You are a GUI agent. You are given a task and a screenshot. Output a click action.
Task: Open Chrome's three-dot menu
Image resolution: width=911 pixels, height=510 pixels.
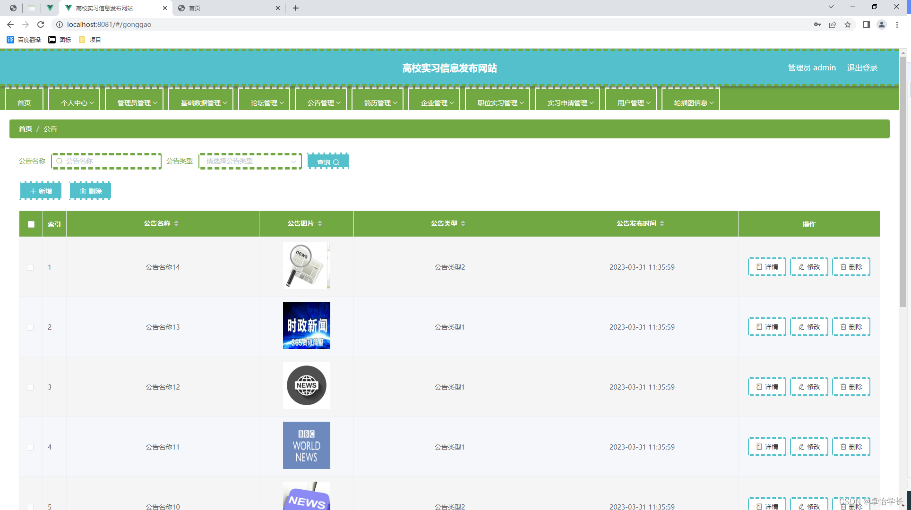(897, 25)
